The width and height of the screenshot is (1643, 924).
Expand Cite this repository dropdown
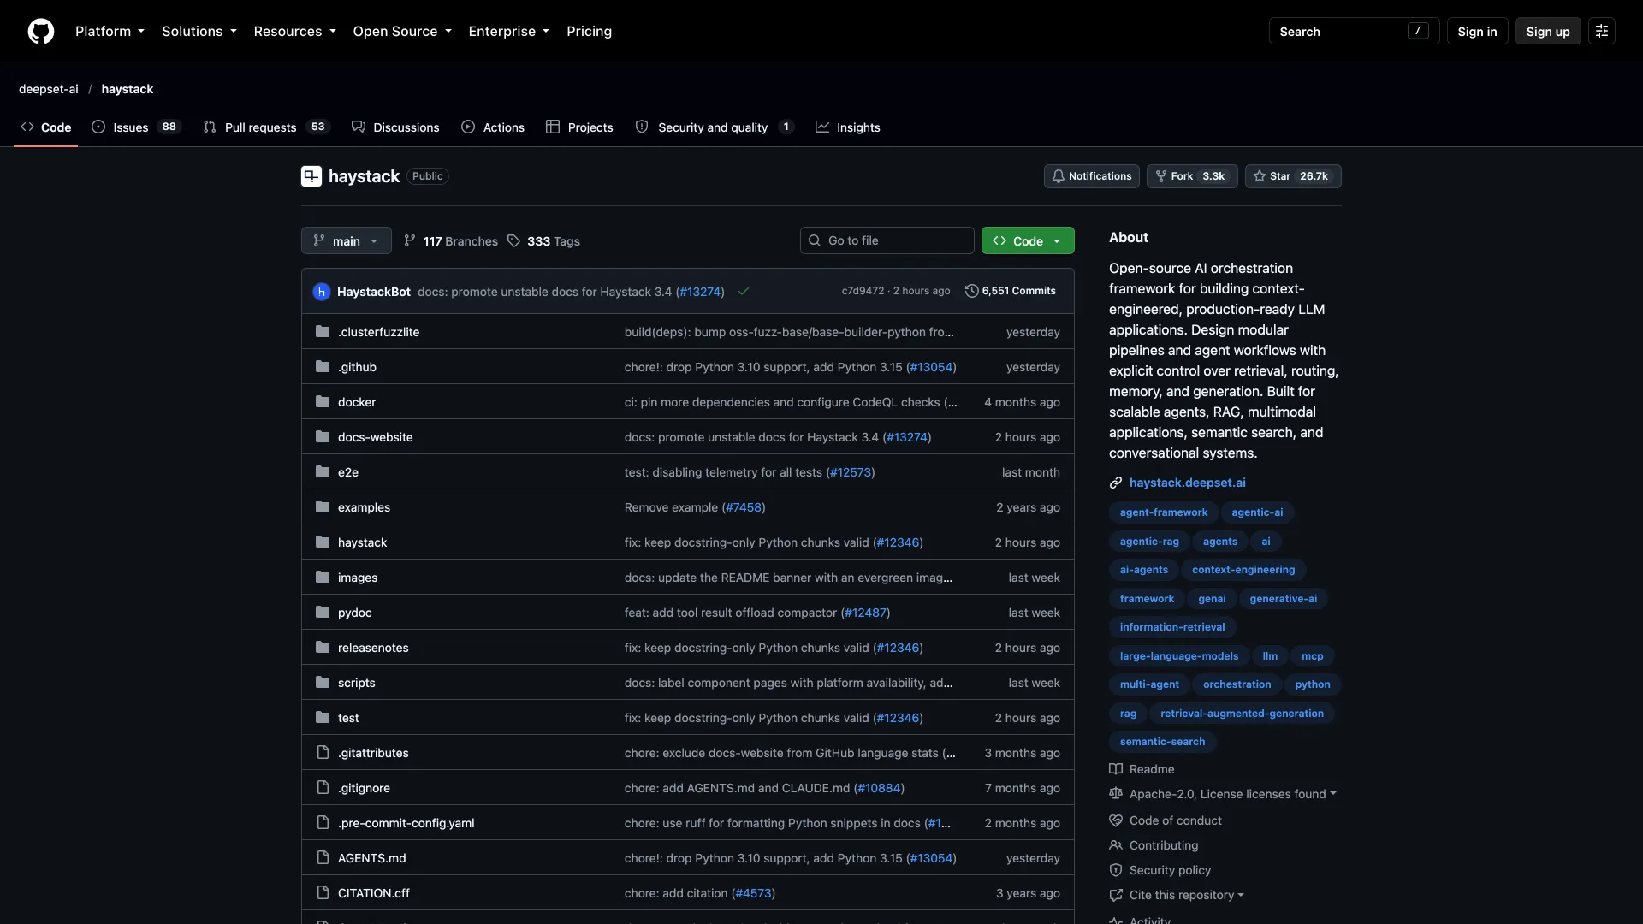pyautogui.click(x=1186, y=895)
